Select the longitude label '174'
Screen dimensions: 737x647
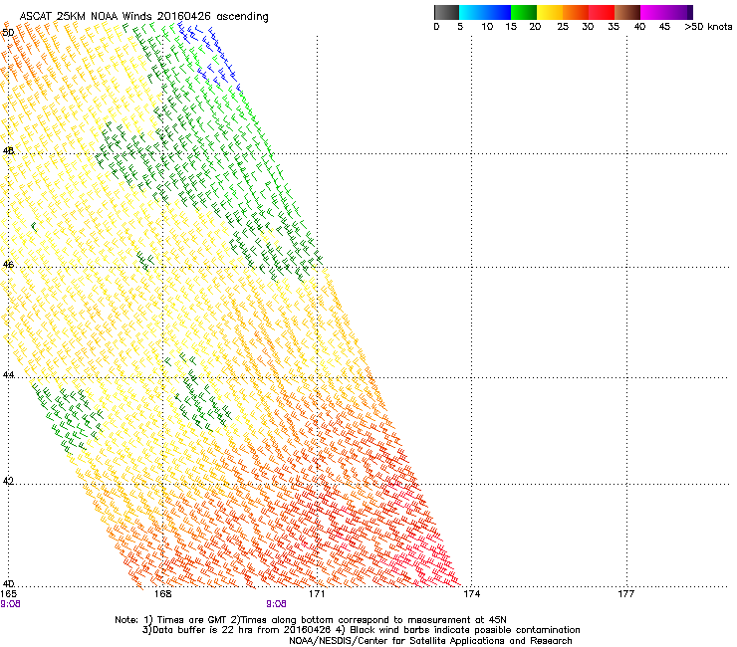tap(471, 594)
